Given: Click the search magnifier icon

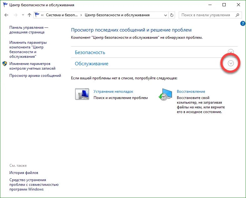Looking at the screenshot, I should (237, 15).
